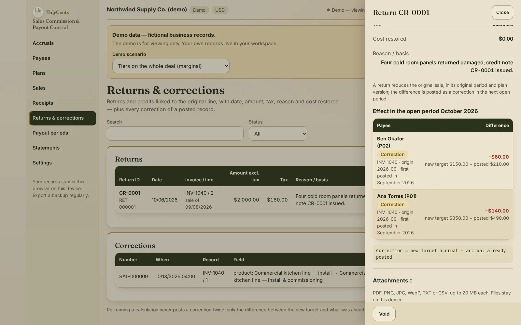The image size is (521, 325).
Task: Select Returns & corrections nav item
Action: 62,118
